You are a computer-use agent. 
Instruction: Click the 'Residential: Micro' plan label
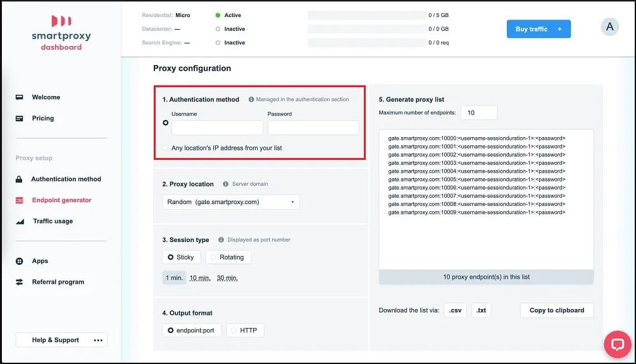pyautogui.click(x=166, y=15)
